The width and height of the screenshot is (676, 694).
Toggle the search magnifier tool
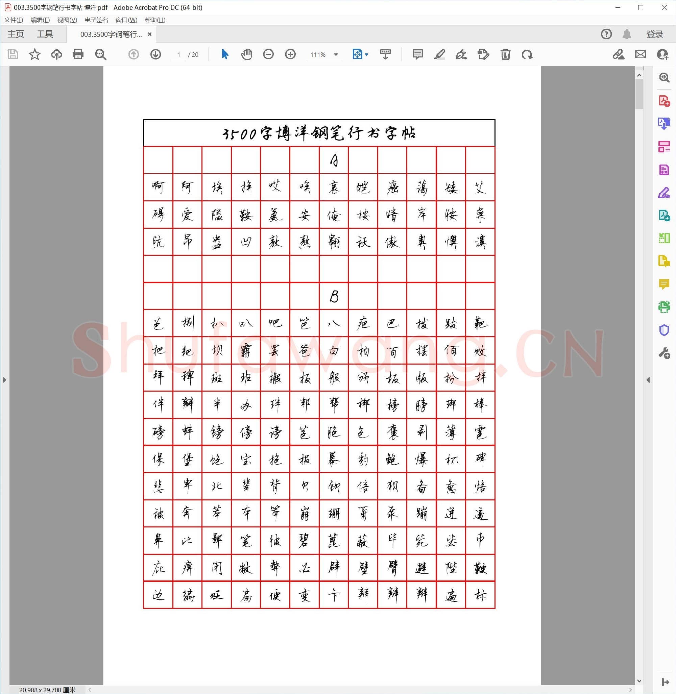pyautogui.click(x=100, y=54)
